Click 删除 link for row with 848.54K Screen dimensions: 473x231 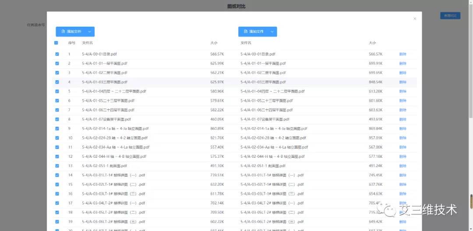[x=403, y=82]
